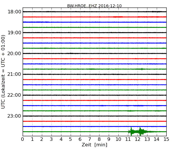The width and height of the screenshot is (189, 151).
Task: Click the 21:00 time label
Action: 14,74
